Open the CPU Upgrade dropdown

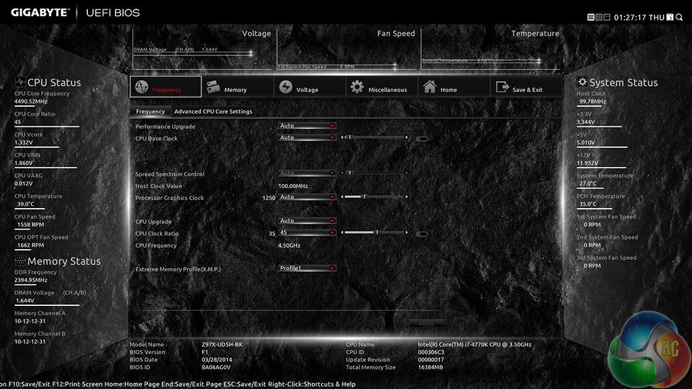tap(307, 221)
